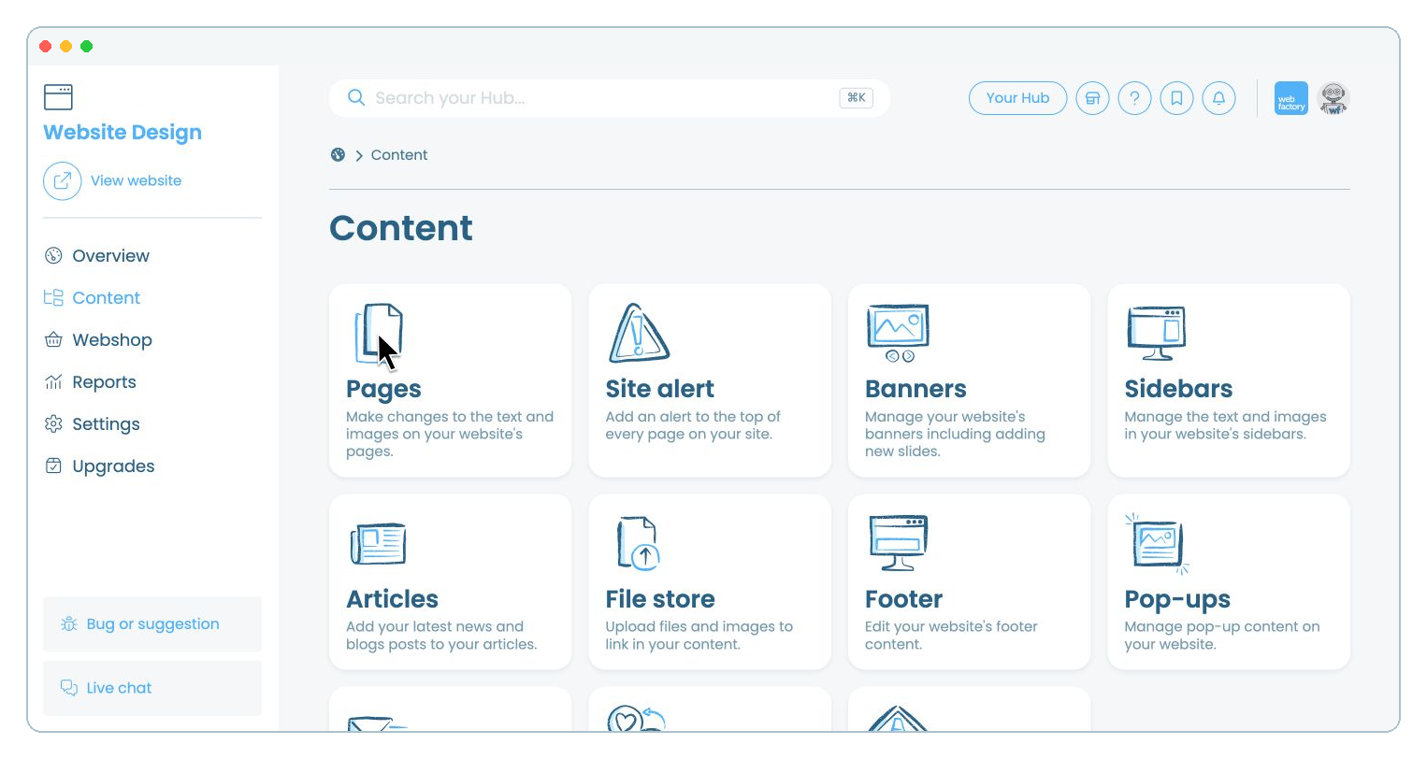Click the Content breadcrumb link
Viewport: 1427px width, 759px height.
click(x=399, y=155)
